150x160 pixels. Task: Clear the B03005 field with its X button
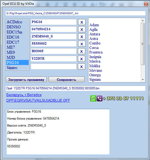point(82,51)
